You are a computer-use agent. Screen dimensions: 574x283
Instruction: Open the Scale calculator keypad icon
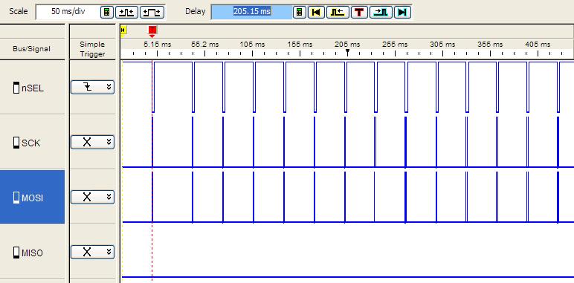pyautogui.click(x=106, y=12)
